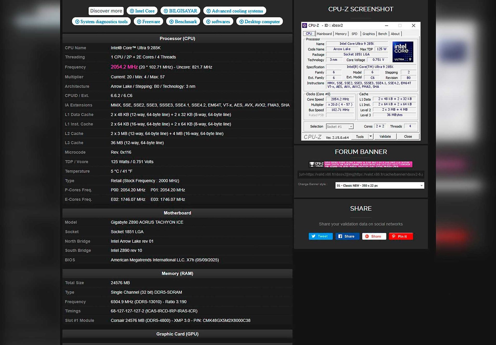Open the Change Banner style dropdown
The width and height of the screenshot is (496, 345).
(379, 185)
